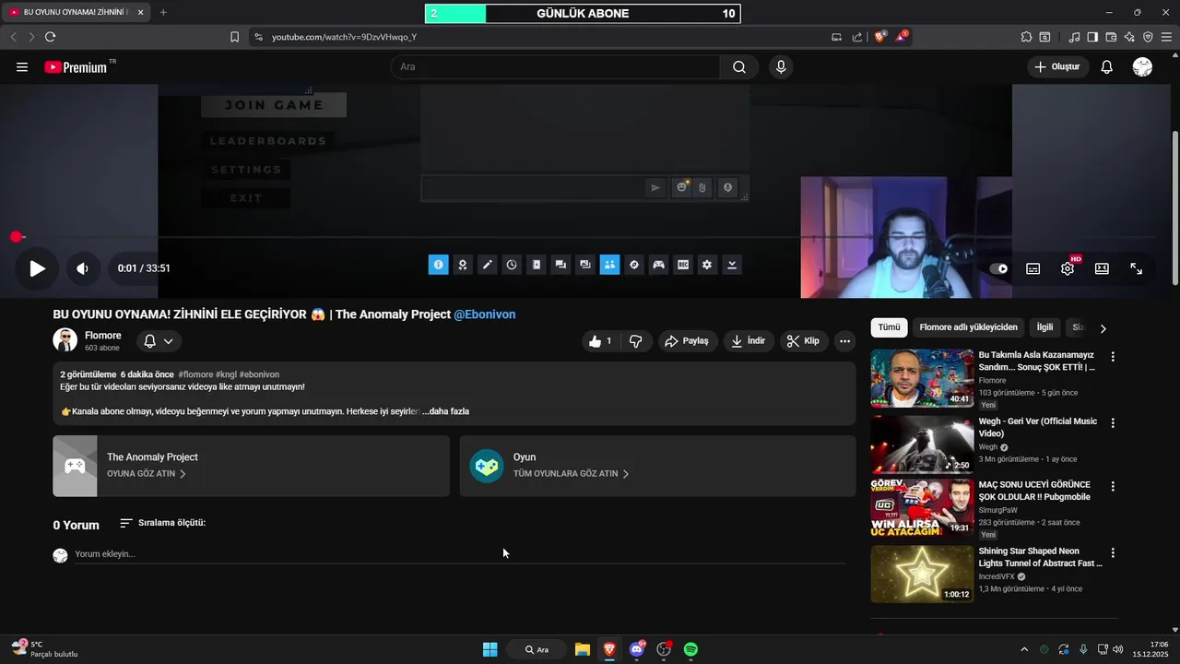Open the Flomore channel name link

pyautogui.click(x=102, y=336)
